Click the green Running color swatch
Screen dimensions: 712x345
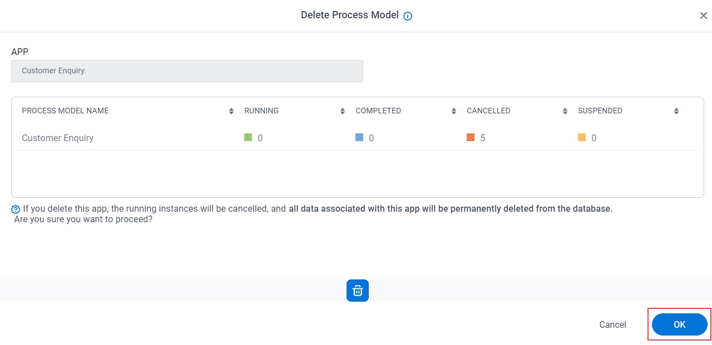248,137
